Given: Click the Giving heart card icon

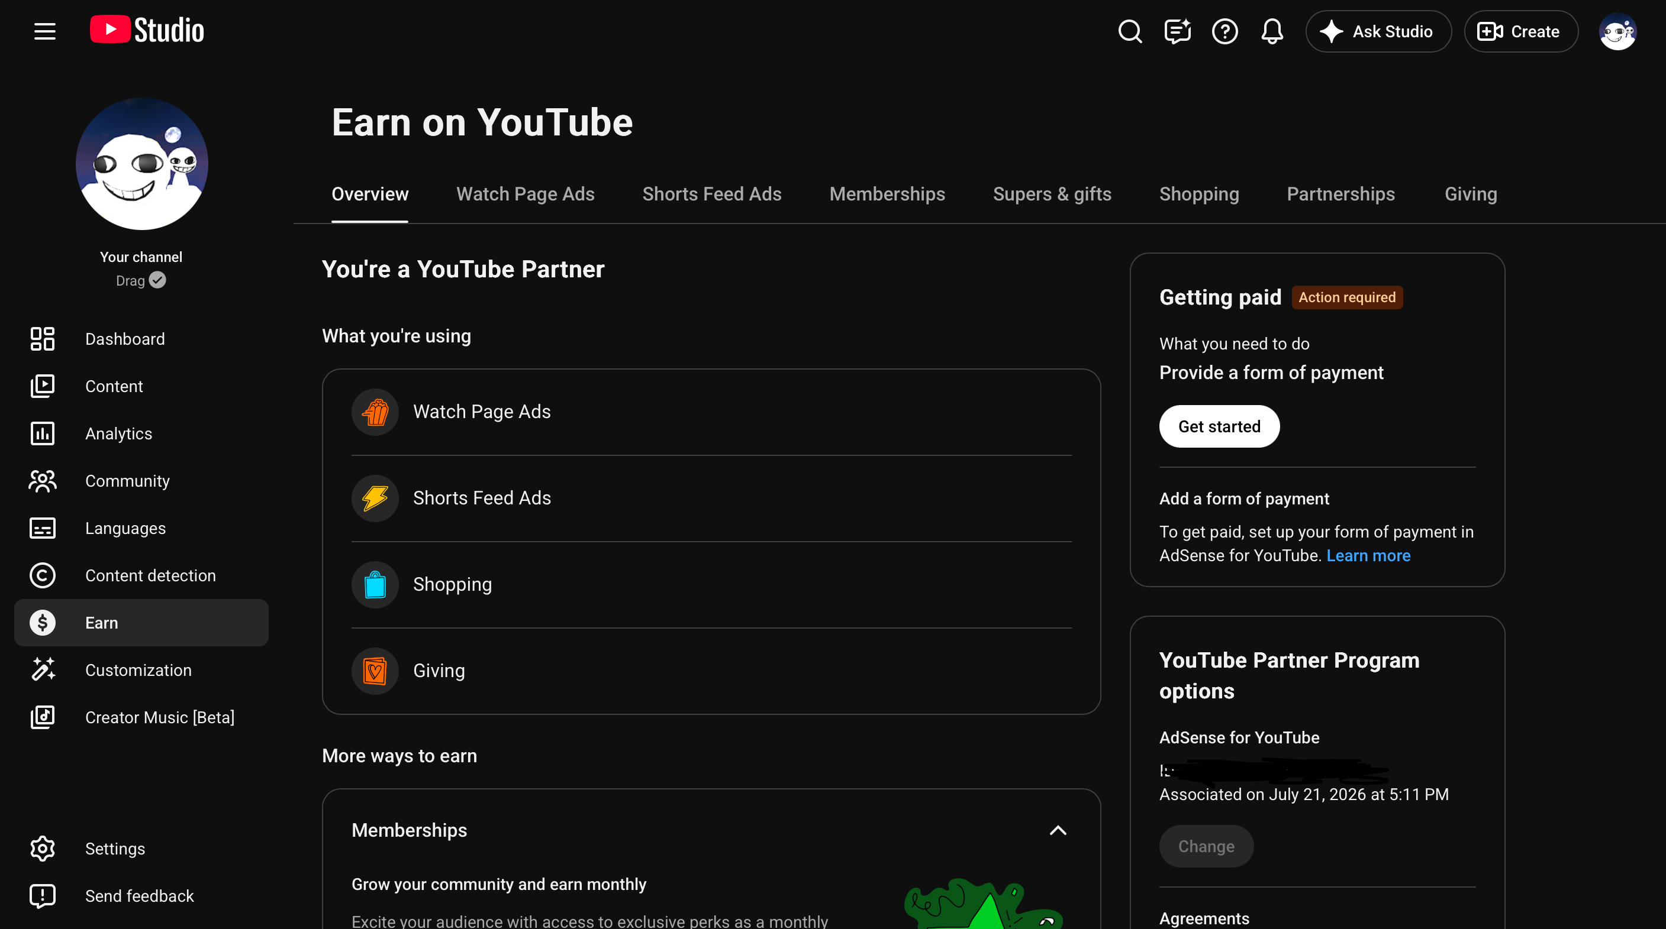Looking at the screenshot, I should click(x=375, y=671).
